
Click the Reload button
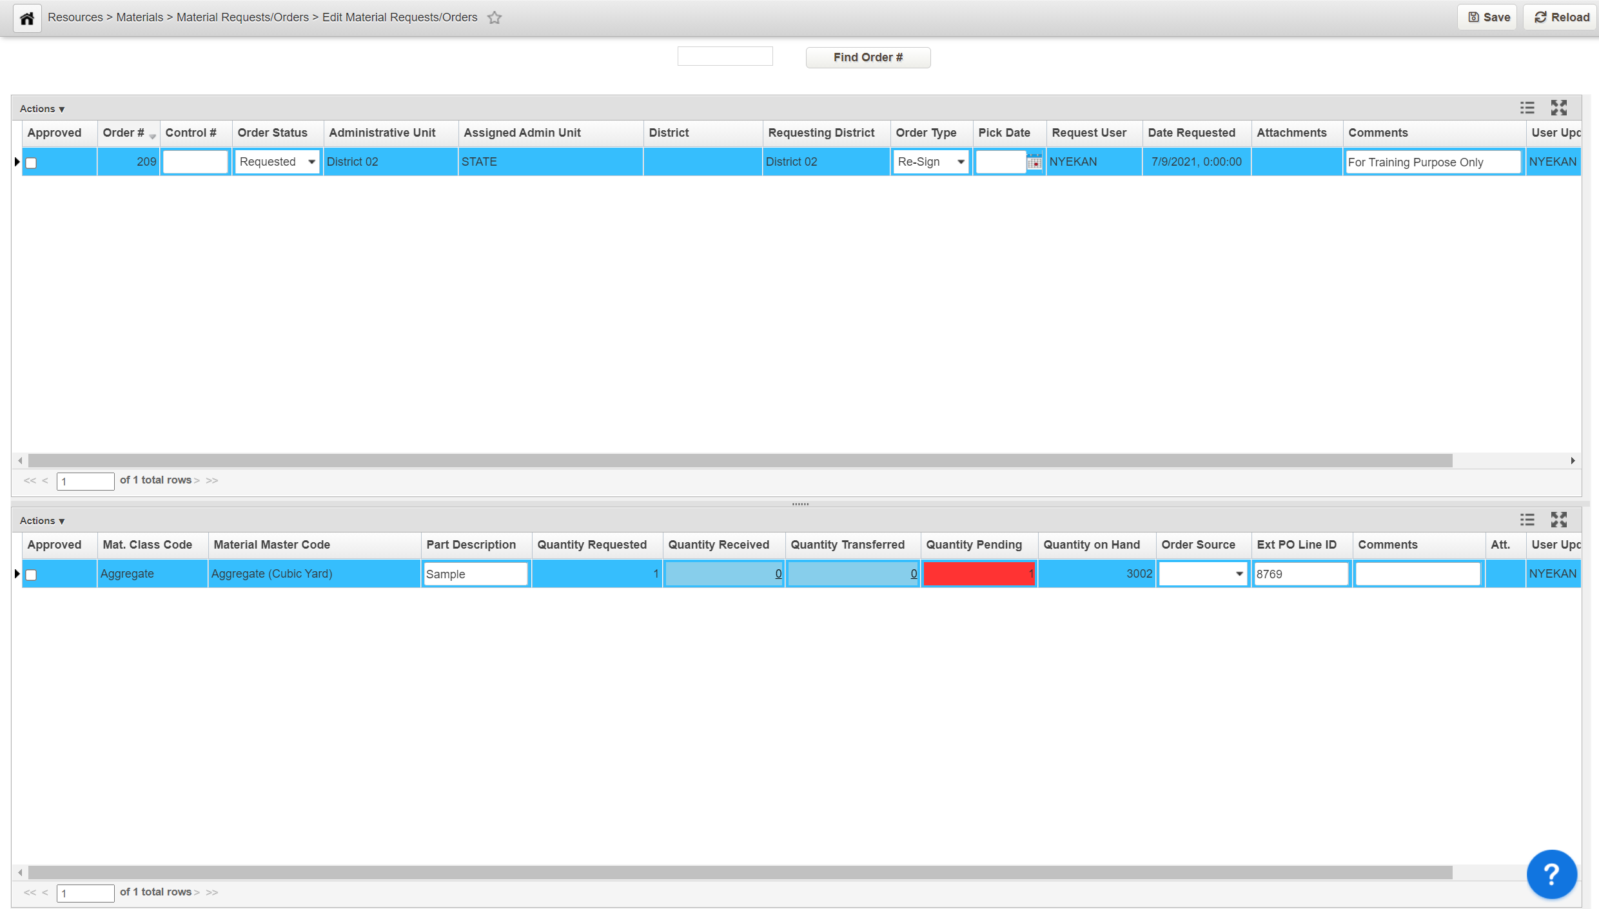pos(1561,17)
